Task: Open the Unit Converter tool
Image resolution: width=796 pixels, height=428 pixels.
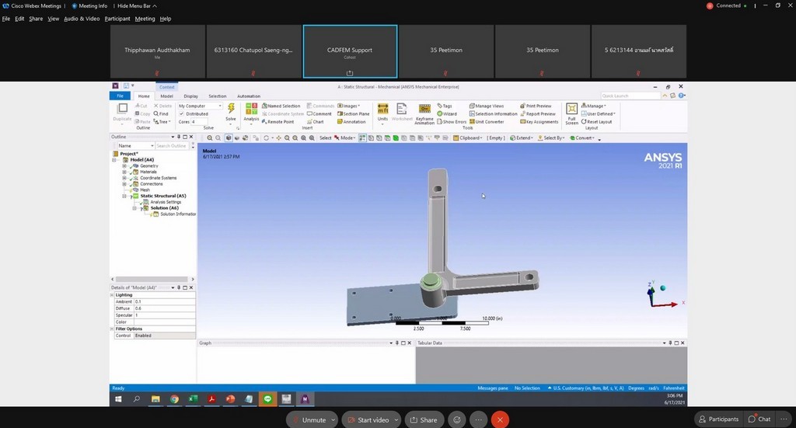Action: (489, 122)
